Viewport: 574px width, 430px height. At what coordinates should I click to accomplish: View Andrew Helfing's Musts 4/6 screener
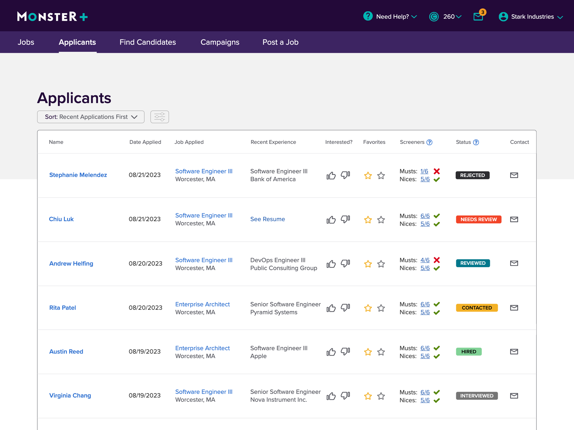(x=425, y=260)
